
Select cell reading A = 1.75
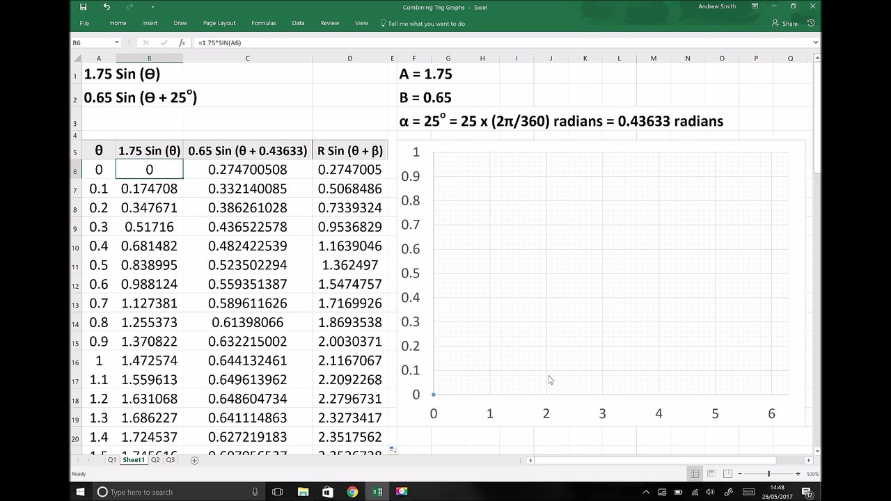pyautogui.click(x=426, y=74)
